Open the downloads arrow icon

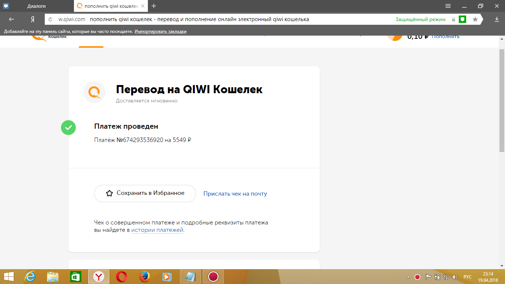[496, 19]
